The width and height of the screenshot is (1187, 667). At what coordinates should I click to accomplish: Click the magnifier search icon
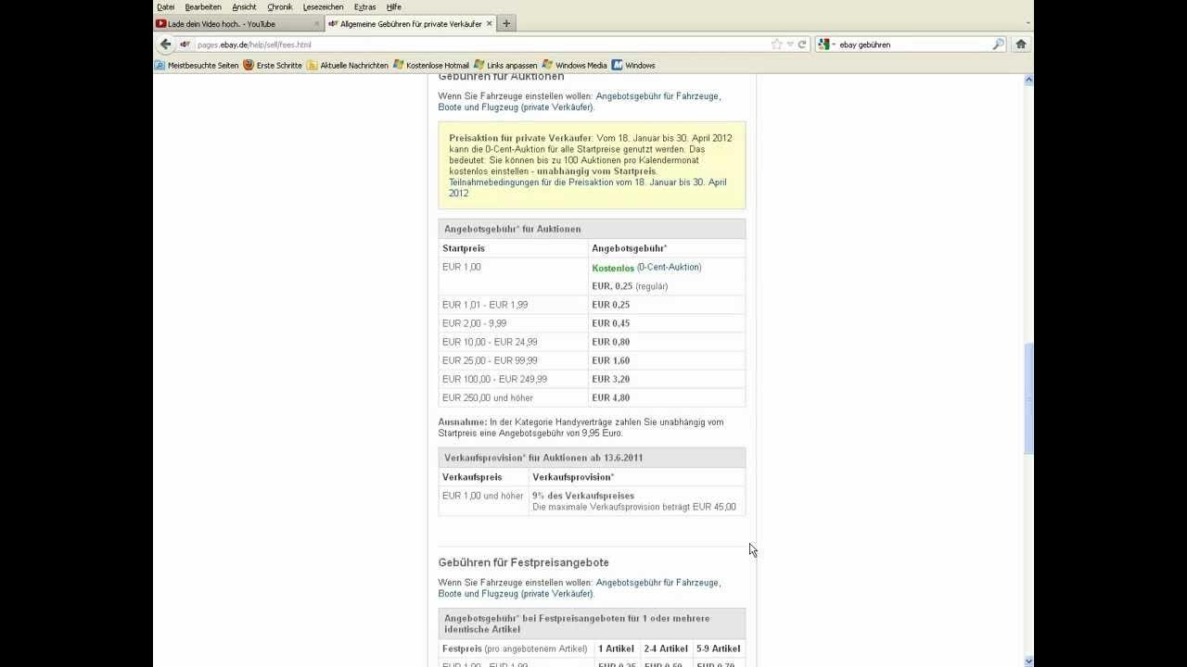click(998, 44)
